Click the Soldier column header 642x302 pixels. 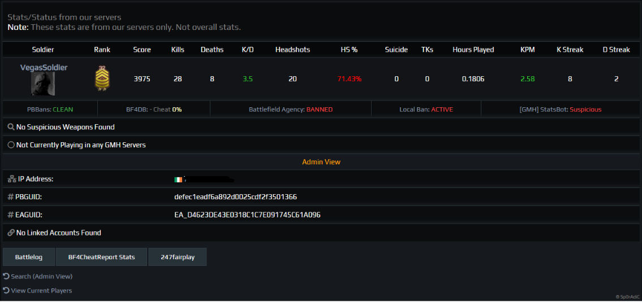[43, 50]
